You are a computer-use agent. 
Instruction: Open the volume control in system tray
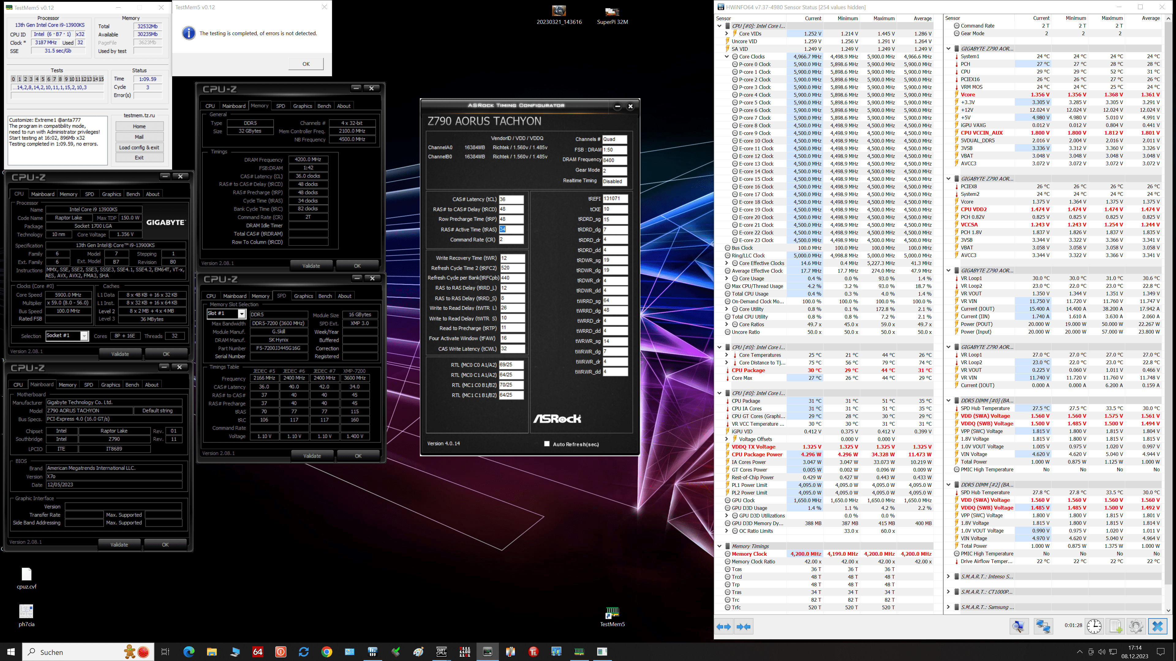click(1101, 652)
